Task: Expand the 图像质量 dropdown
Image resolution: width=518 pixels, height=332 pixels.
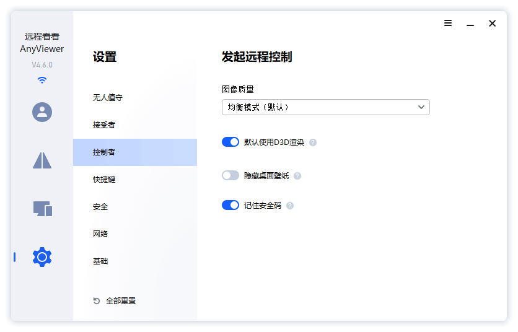Action: point(325,107)
